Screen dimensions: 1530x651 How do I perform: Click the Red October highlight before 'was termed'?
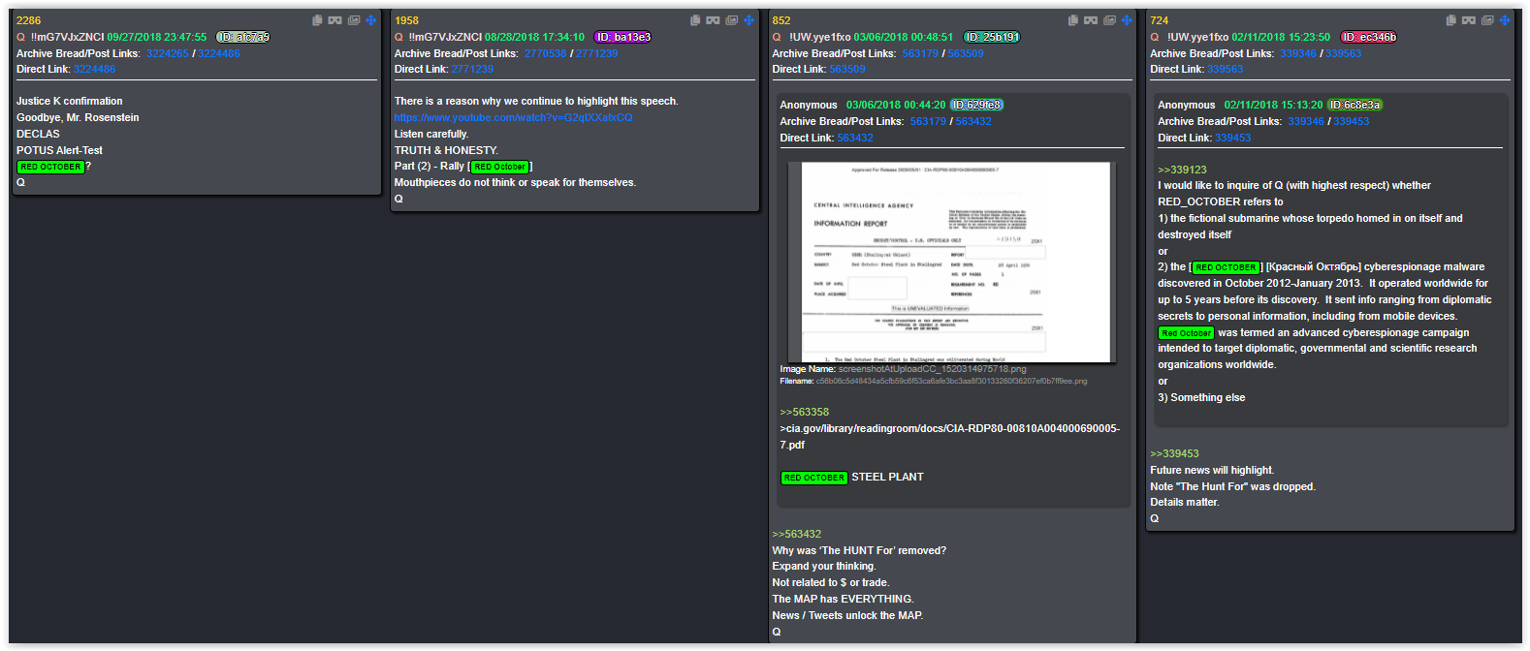tap(1187, 332)
